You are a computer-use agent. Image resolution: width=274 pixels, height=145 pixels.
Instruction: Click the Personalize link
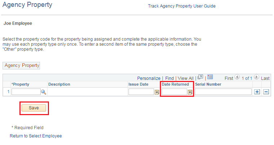[149, 78]
